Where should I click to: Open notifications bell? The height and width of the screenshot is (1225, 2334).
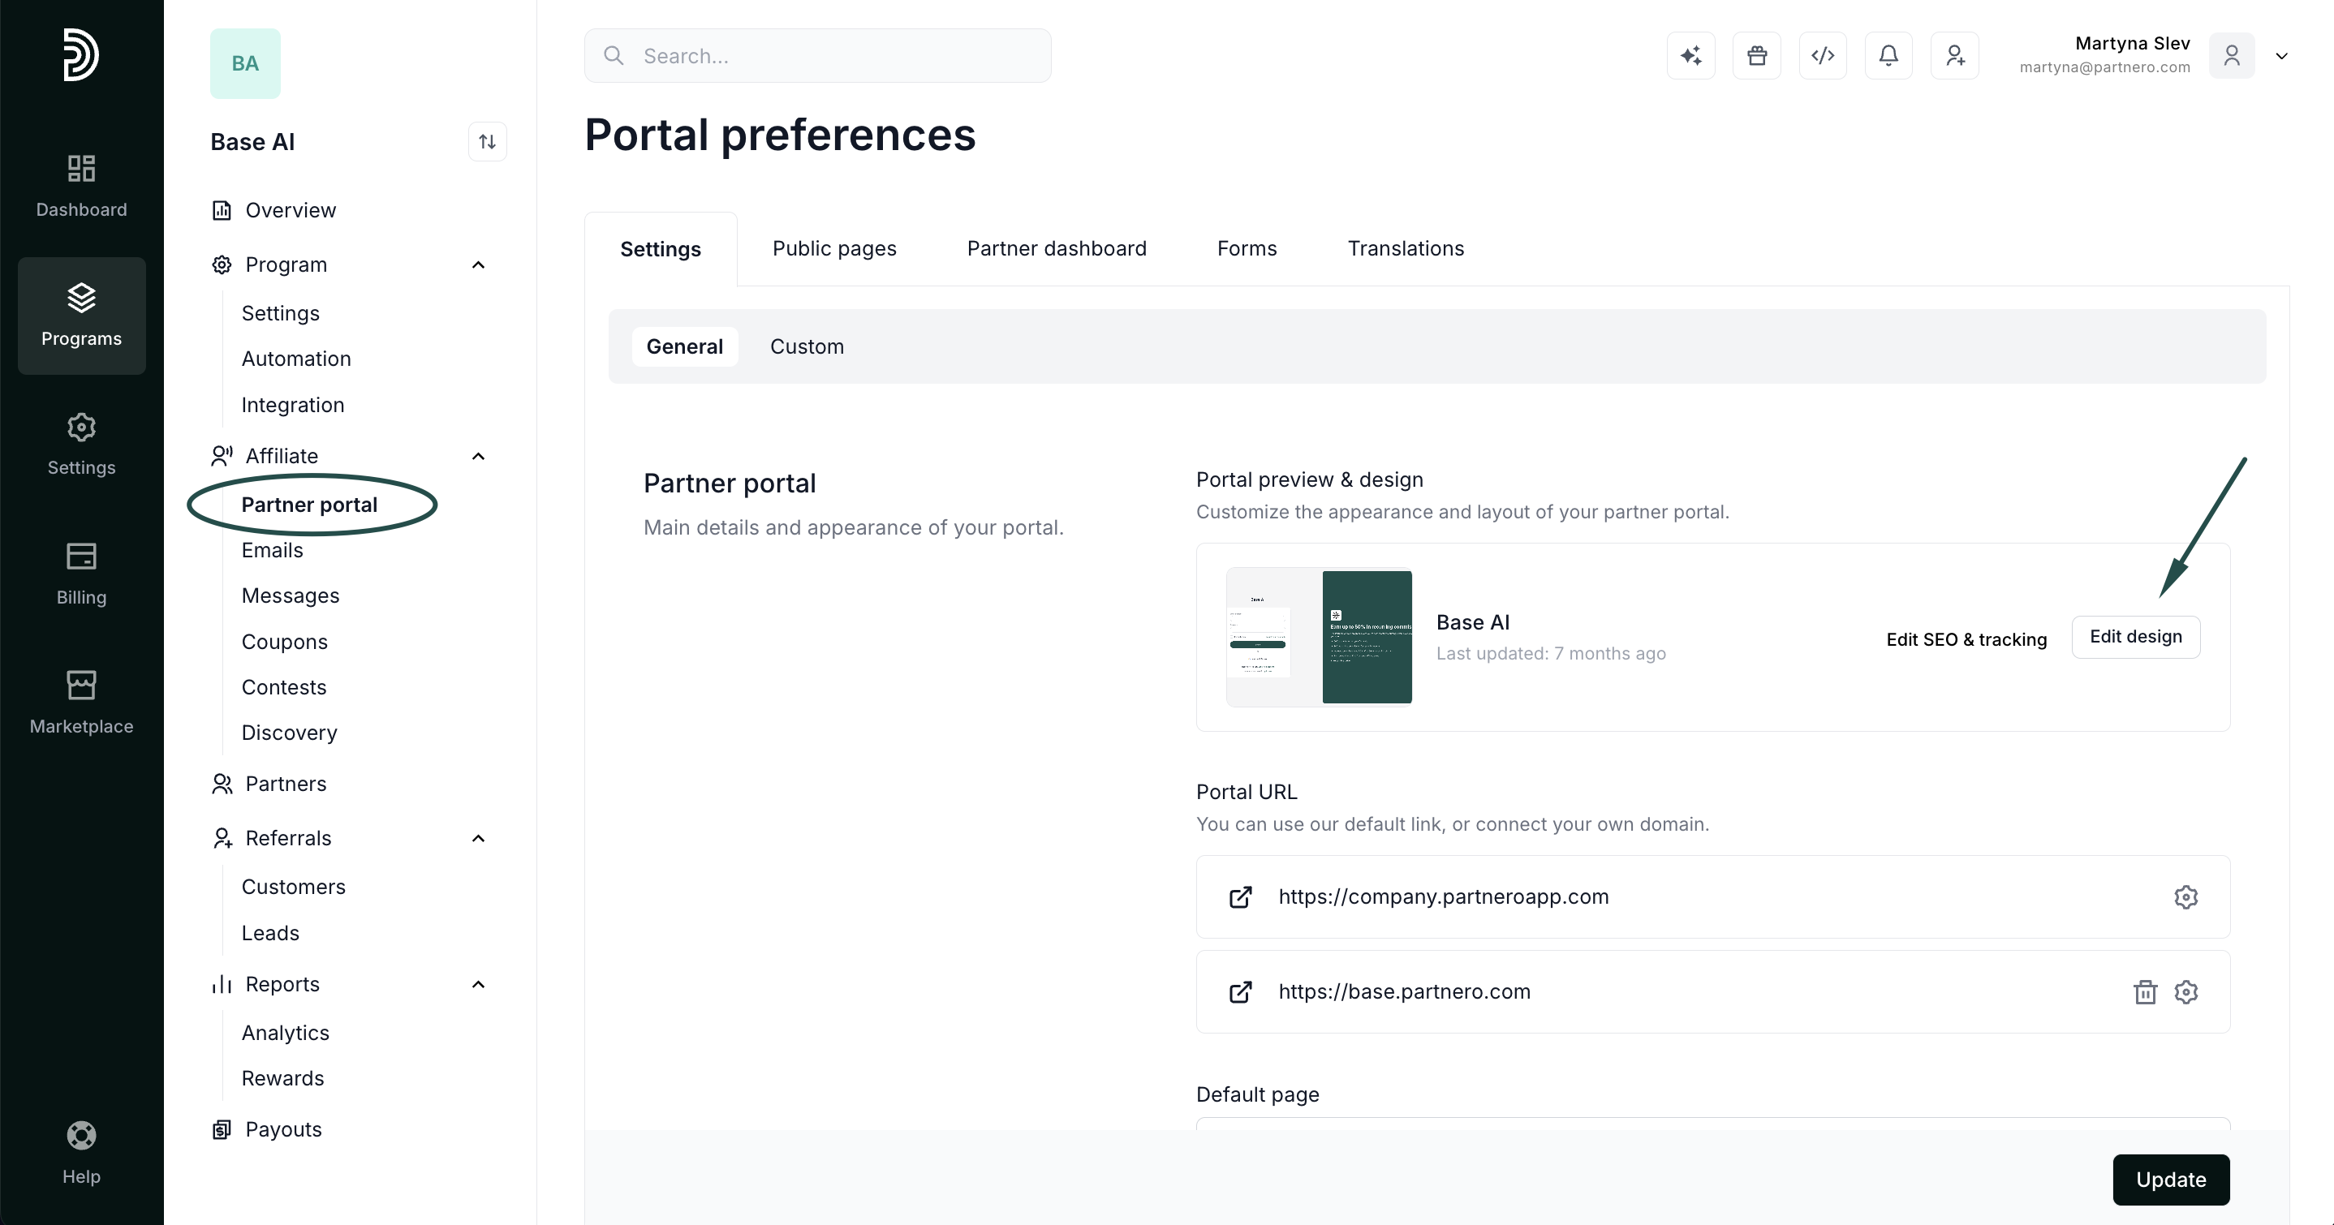pos(1889,55)
